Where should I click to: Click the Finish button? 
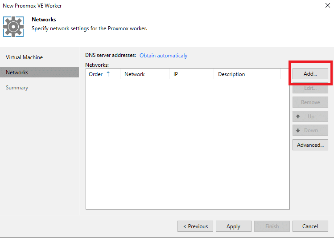[x=272, y=226]
